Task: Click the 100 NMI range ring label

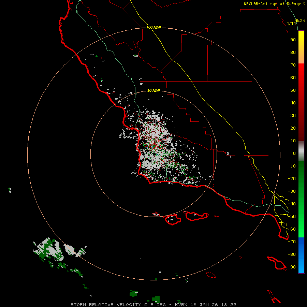Action: tap(153, 27)
